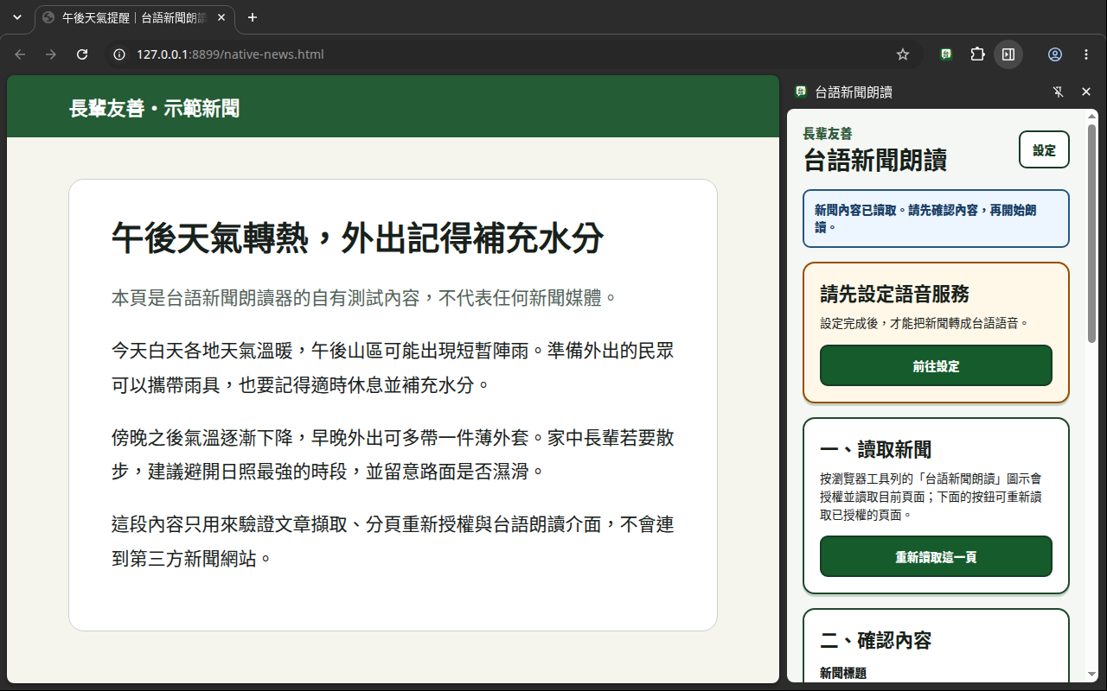This screenshot has width=1107, height=691.
Task: Click the 台語新聞朗讀 panel title heading
Action: (x=875, y=160)
